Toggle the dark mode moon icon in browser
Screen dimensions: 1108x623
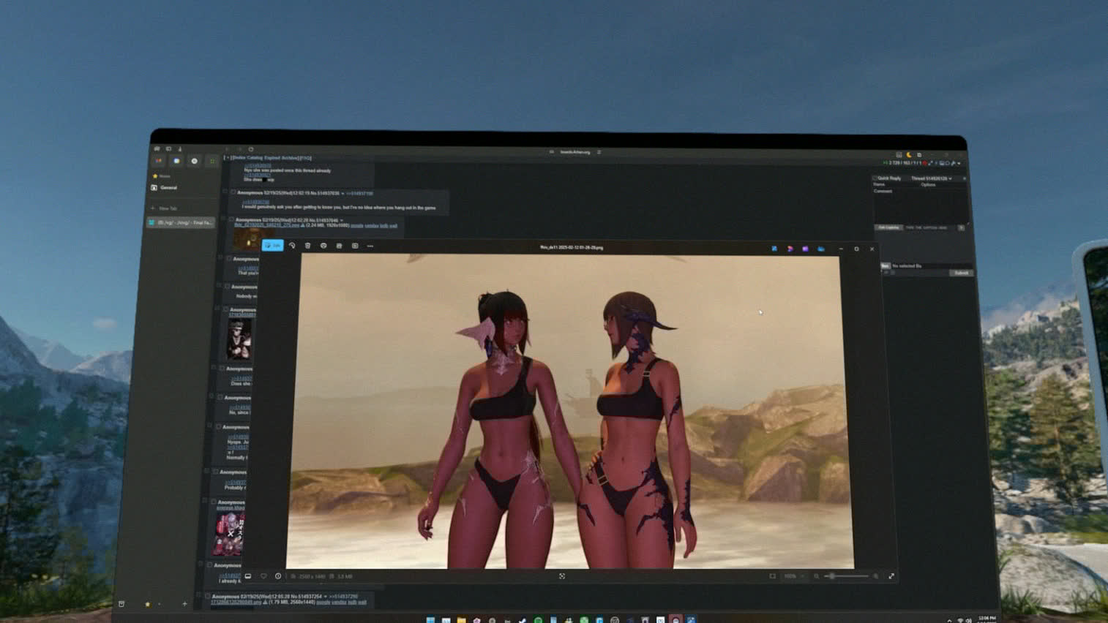pyautogui.click(x=910, y=155)
